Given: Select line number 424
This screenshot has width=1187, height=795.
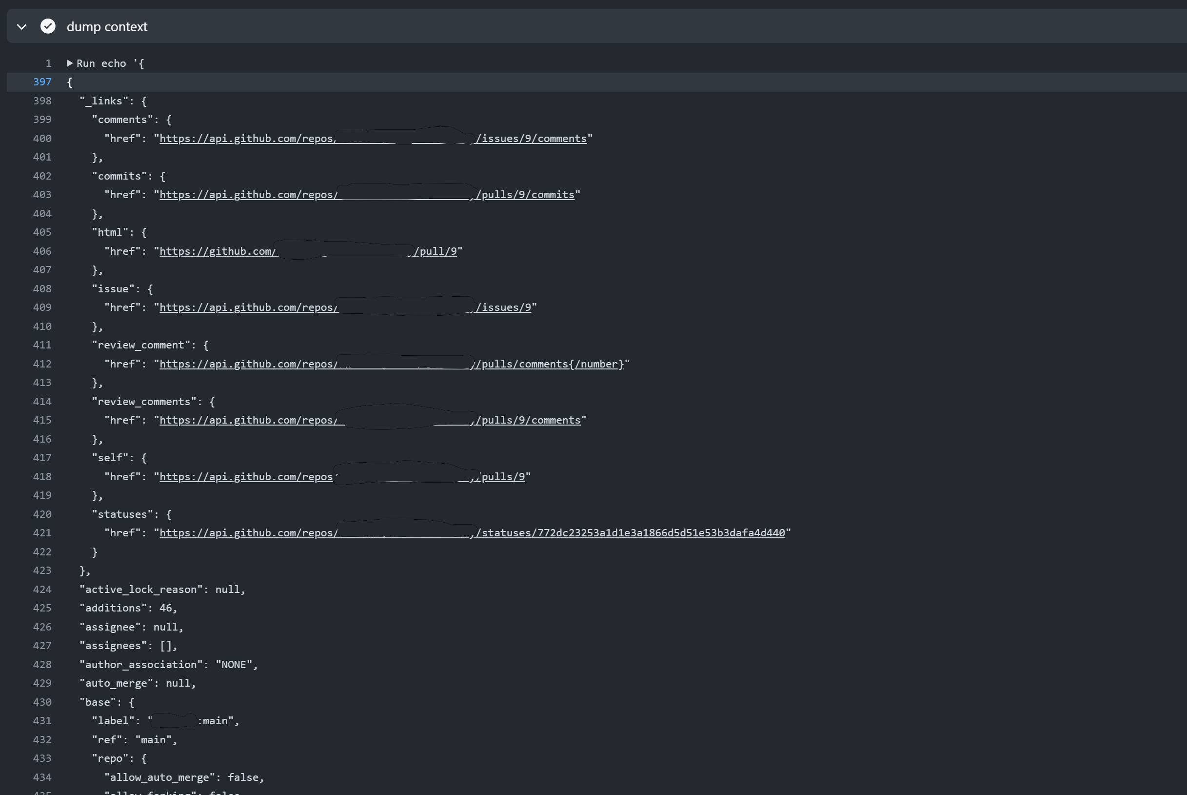Looking at the screenshot, I should click(x=42, y=589).
